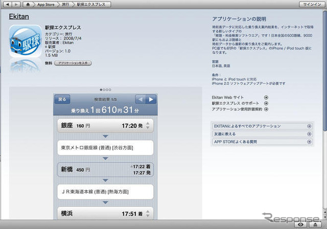Select the 新橋 450 円 station row

[x=105, y=170]
